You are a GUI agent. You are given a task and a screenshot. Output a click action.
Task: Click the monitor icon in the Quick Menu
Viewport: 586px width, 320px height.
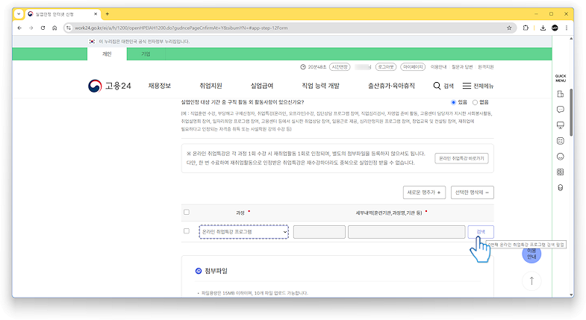point(560,125)
